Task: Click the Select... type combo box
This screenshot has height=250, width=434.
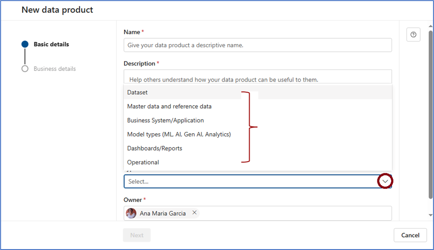Action: pyautogui.click(x=258, y=181)
